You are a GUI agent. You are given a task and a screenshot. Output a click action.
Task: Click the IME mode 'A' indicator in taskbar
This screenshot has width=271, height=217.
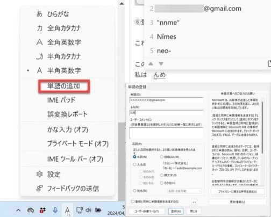(67, 210)
